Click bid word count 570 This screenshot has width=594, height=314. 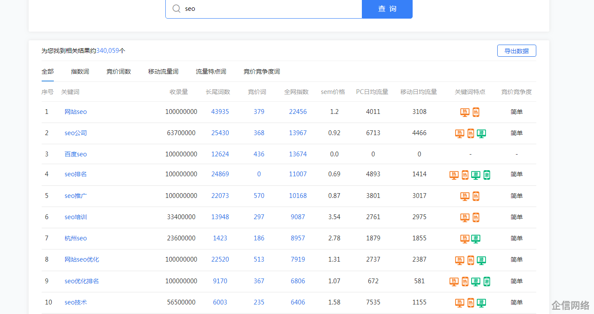(259, 196)
